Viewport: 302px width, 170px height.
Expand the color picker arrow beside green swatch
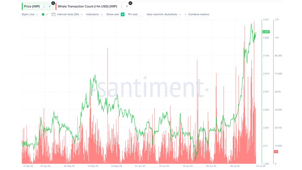coord(47,14)
